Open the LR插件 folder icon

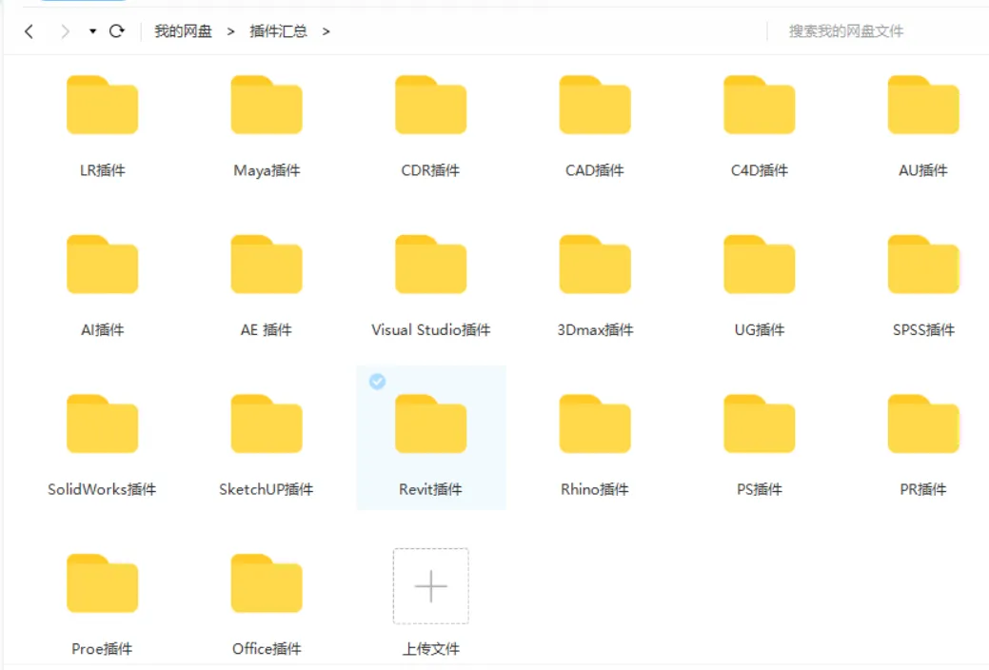(x=102, y=105)
